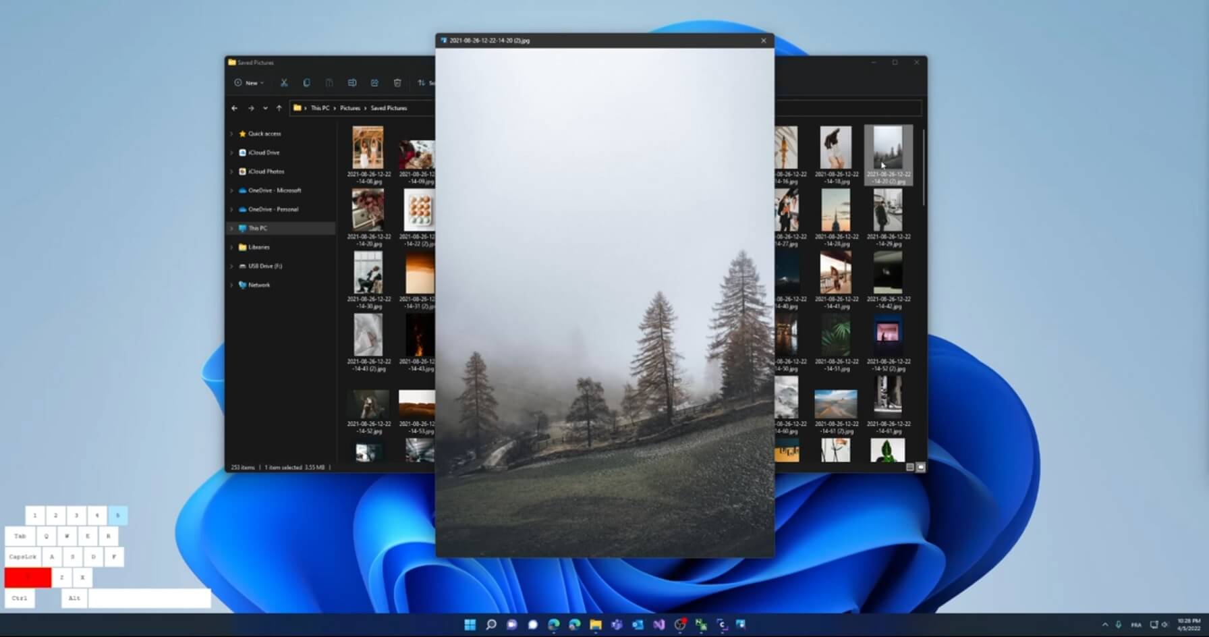Viewport: 1209px width, 637px height.
Task: Select the Cut icon in the toolbar
Action: tap(284, 82)
